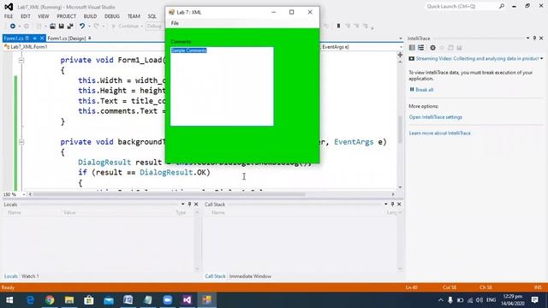Click the volume icon in system tray
Screen dimensions: 548x308
click(479, 300)
